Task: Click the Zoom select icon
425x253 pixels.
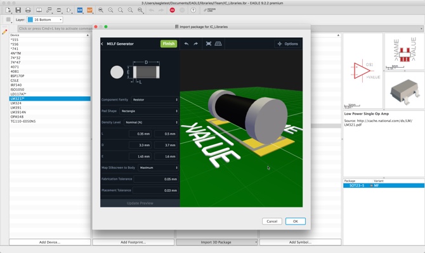Action: pos(140,10)
